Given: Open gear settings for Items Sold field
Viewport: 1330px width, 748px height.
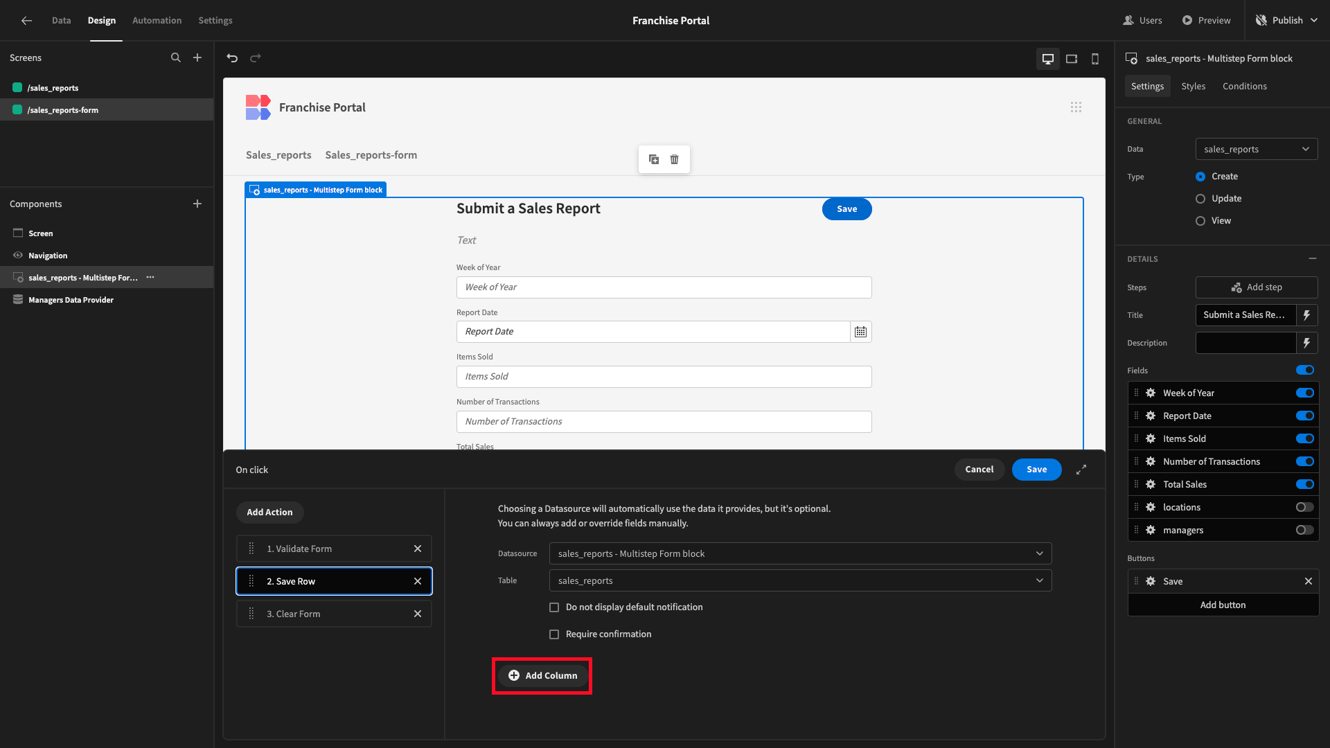Looking at the screenshot, I should pyautogui.click(x=1151, y=439).
